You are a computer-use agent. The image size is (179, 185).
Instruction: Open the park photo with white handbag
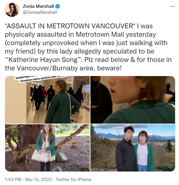click(x=47, y=148)
